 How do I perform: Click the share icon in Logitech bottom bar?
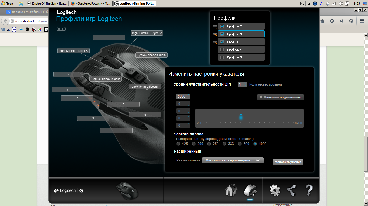pos(291,190)
